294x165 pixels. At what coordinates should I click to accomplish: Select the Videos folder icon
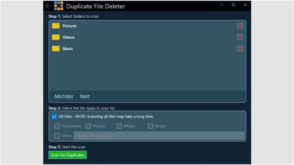[x=56, y=37]
